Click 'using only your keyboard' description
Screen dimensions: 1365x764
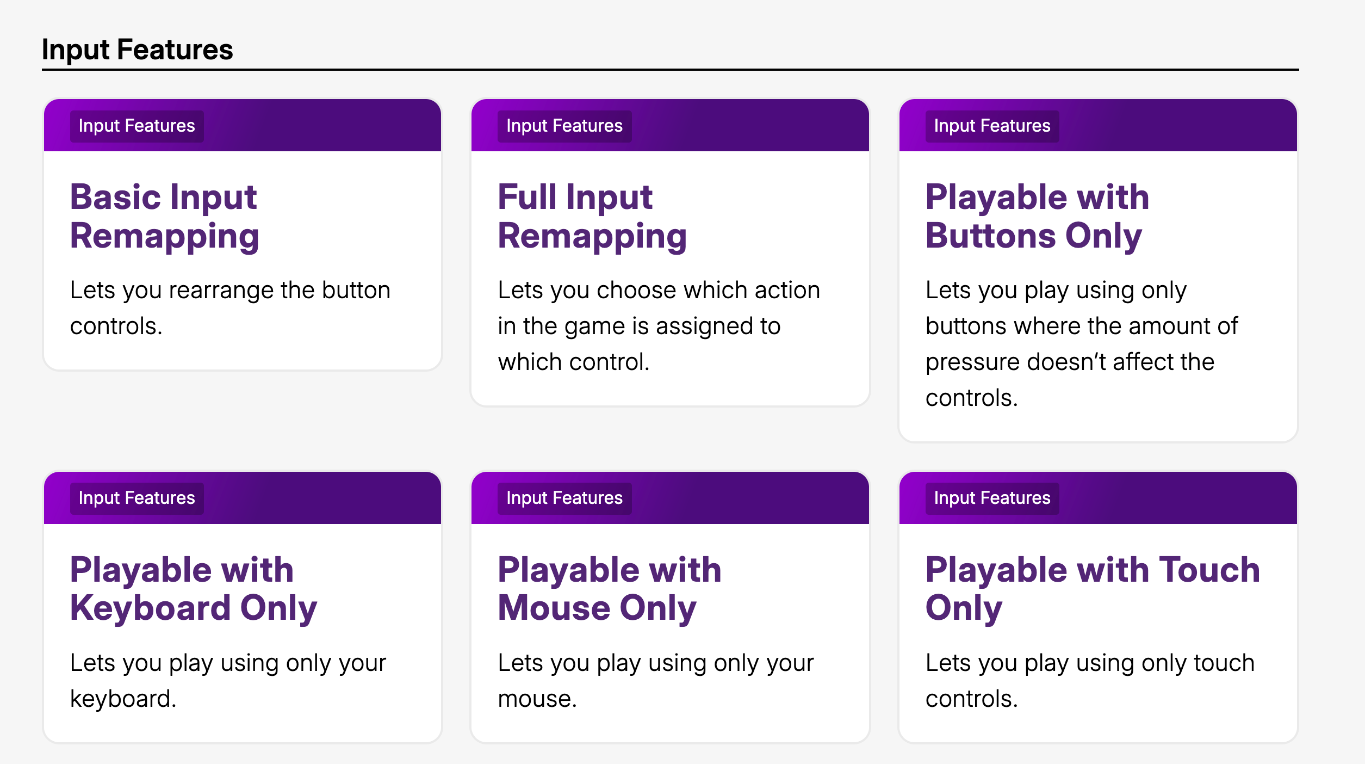pyautogui.click(x=227, y=680)
